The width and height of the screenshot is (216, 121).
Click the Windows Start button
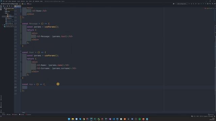(69, 119)
